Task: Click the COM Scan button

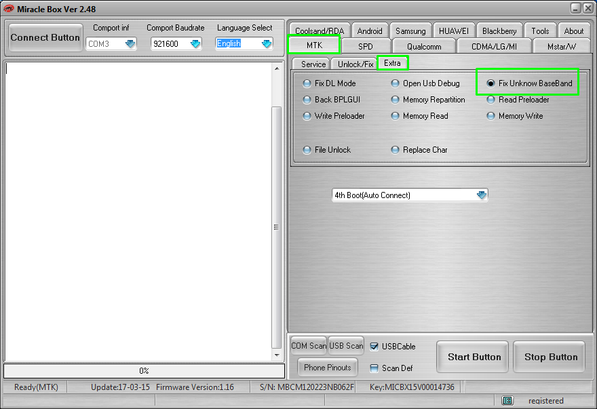Action: pos(309,345)
